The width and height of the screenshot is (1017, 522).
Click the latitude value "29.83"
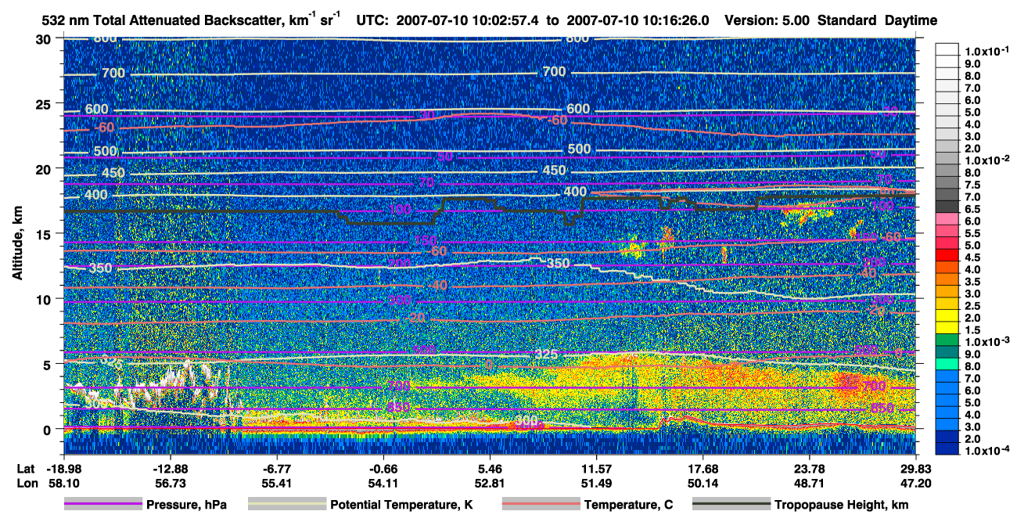coord(915,469)
